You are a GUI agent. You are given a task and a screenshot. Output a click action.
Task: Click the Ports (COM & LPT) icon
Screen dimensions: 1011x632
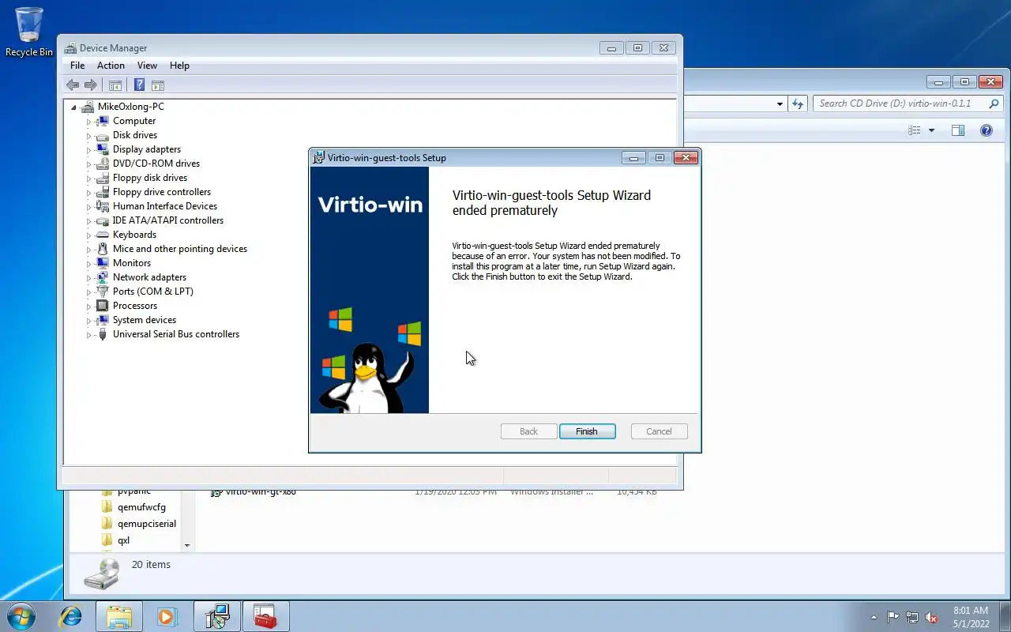(x=102, y=292)
